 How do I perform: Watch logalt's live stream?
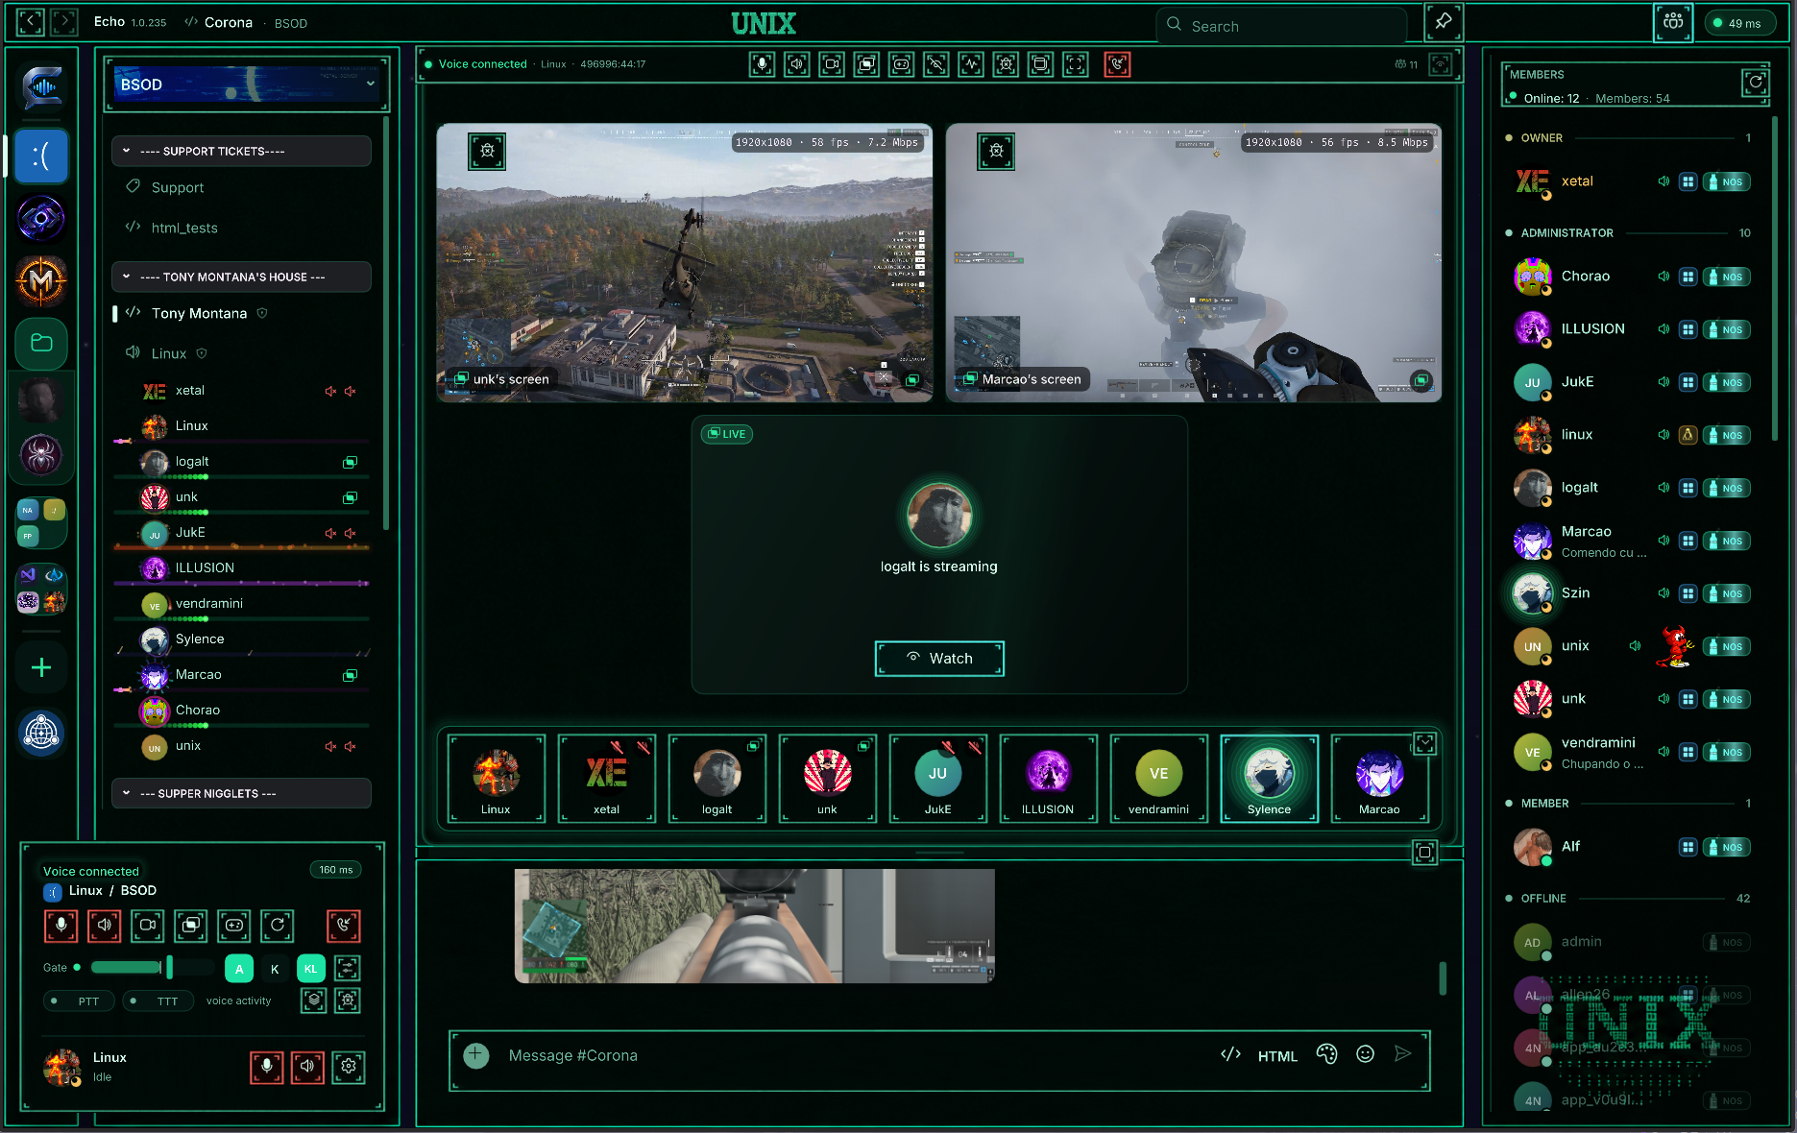pos(939,658)
